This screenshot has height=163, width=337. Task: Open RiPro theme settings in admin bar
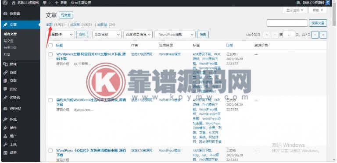81,3
